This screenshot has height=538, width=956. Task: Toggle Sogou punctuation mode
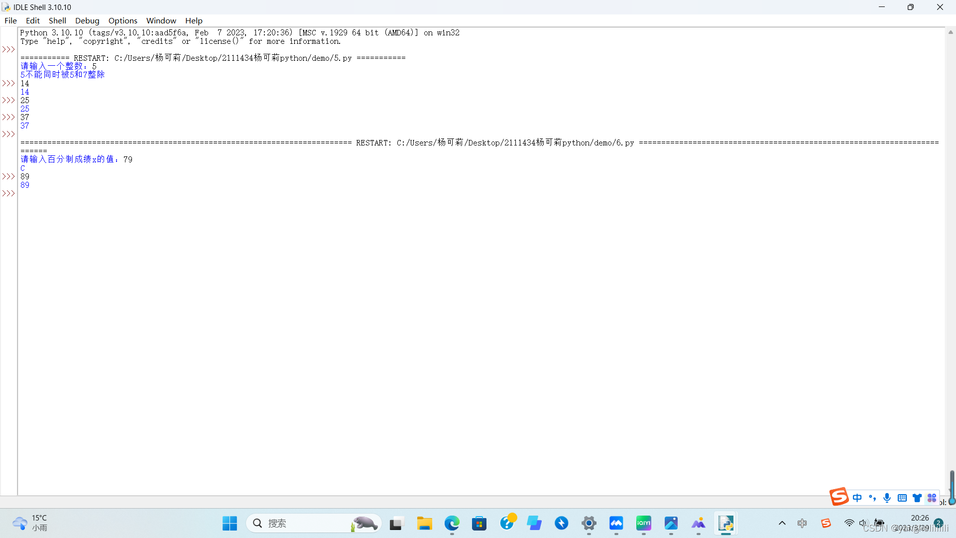[x=872, y=498]
